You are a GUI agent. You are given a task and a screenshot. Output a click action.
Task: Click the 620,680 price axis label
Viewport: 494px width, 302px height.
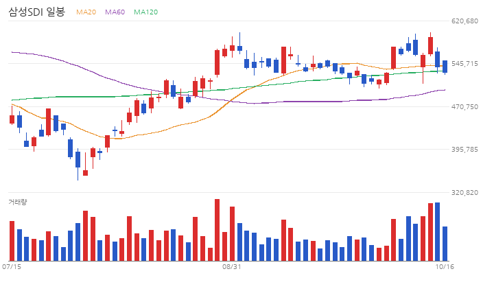(x=464, y=21)
